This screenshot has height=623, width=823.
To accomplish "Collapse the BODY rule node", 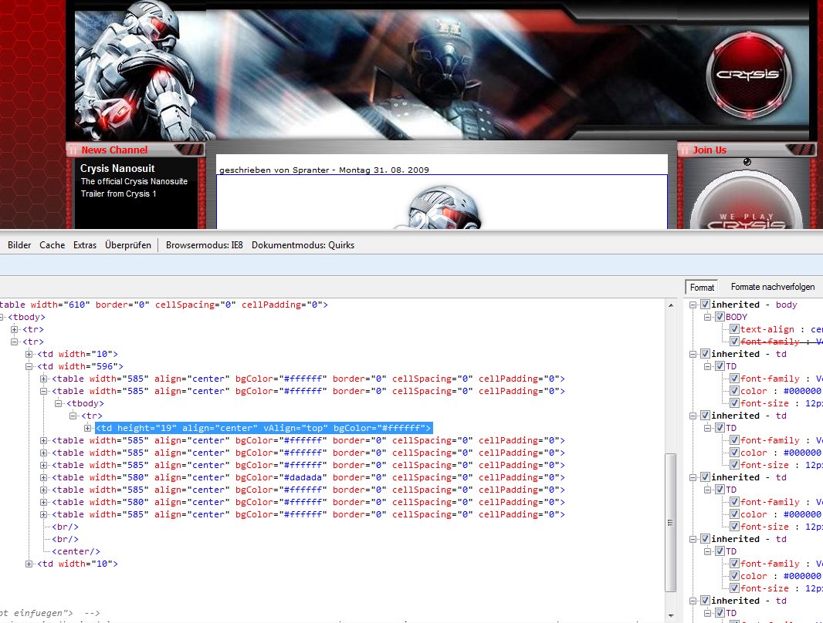I will [x=707, y=317].
